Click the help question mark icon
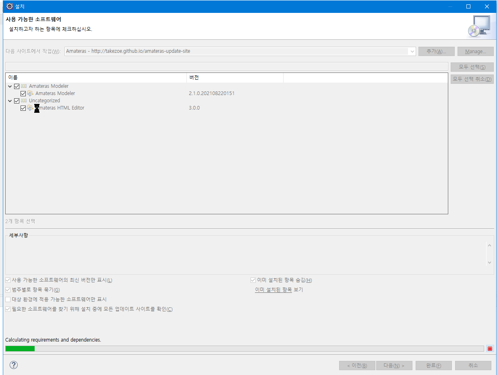The height and width of the screenshot is (375, 497). 14,365
